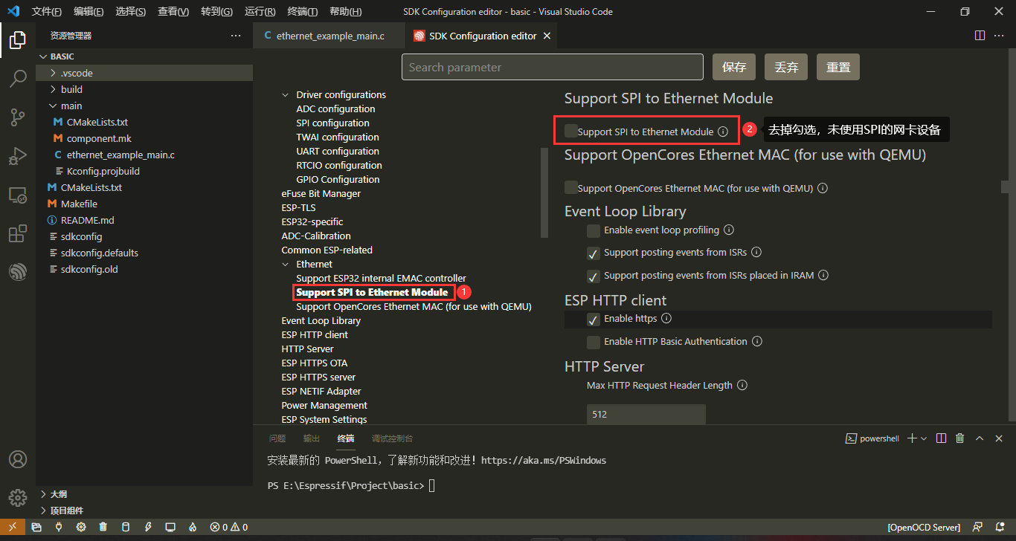Click the monitor device icon in status bar
The image size is (1016, 541).
pos(170,528)
